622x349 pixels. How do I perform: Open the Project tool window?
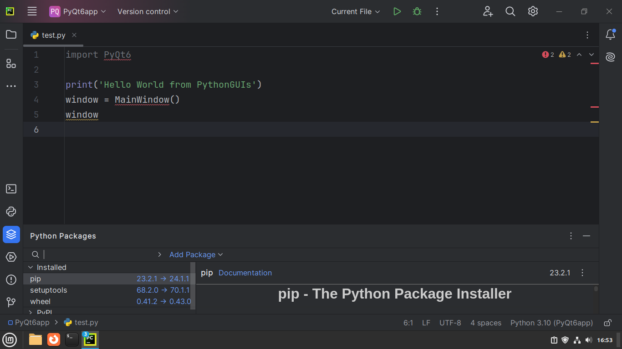pyautogui.click(x=11, y=35)
